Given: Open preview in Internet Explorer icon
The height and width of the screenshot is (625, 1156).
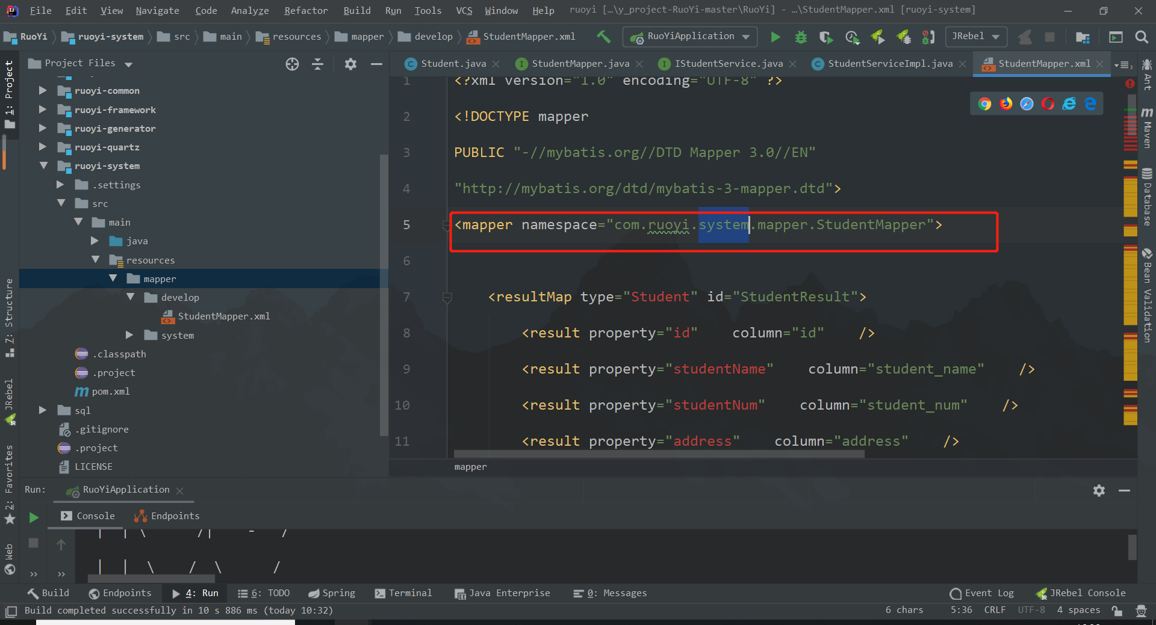Looking at the screenshot, I should pos(1069,103).
